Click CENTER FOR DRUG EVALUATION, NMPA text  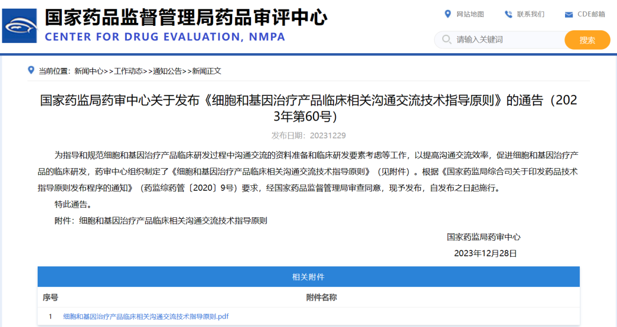click(x=165, y=37)
